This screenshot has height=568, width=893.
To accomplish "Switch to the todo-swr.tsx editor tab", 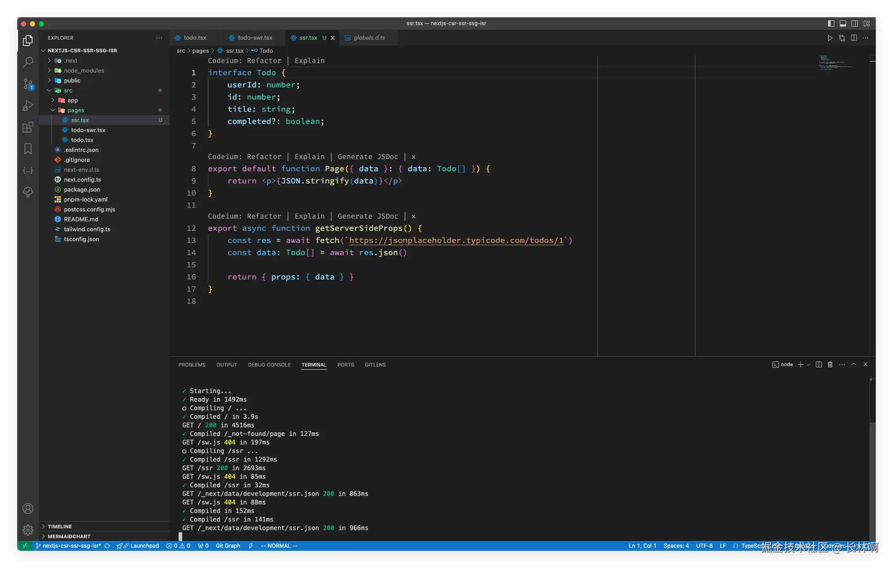I will pos(255,38).
